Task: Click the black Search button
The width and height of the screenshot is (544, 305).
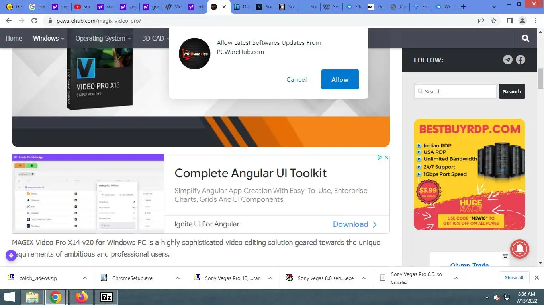Action: (x=512, y=91)
